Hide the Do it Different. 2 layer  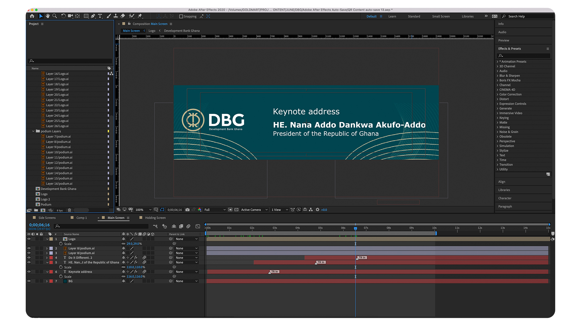[29, 258]
